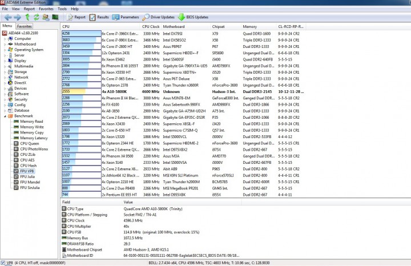Select the 4x A10-5800K result row
Image resolution: width=411 pixels, height=266 pixels.
coord(183,92)
